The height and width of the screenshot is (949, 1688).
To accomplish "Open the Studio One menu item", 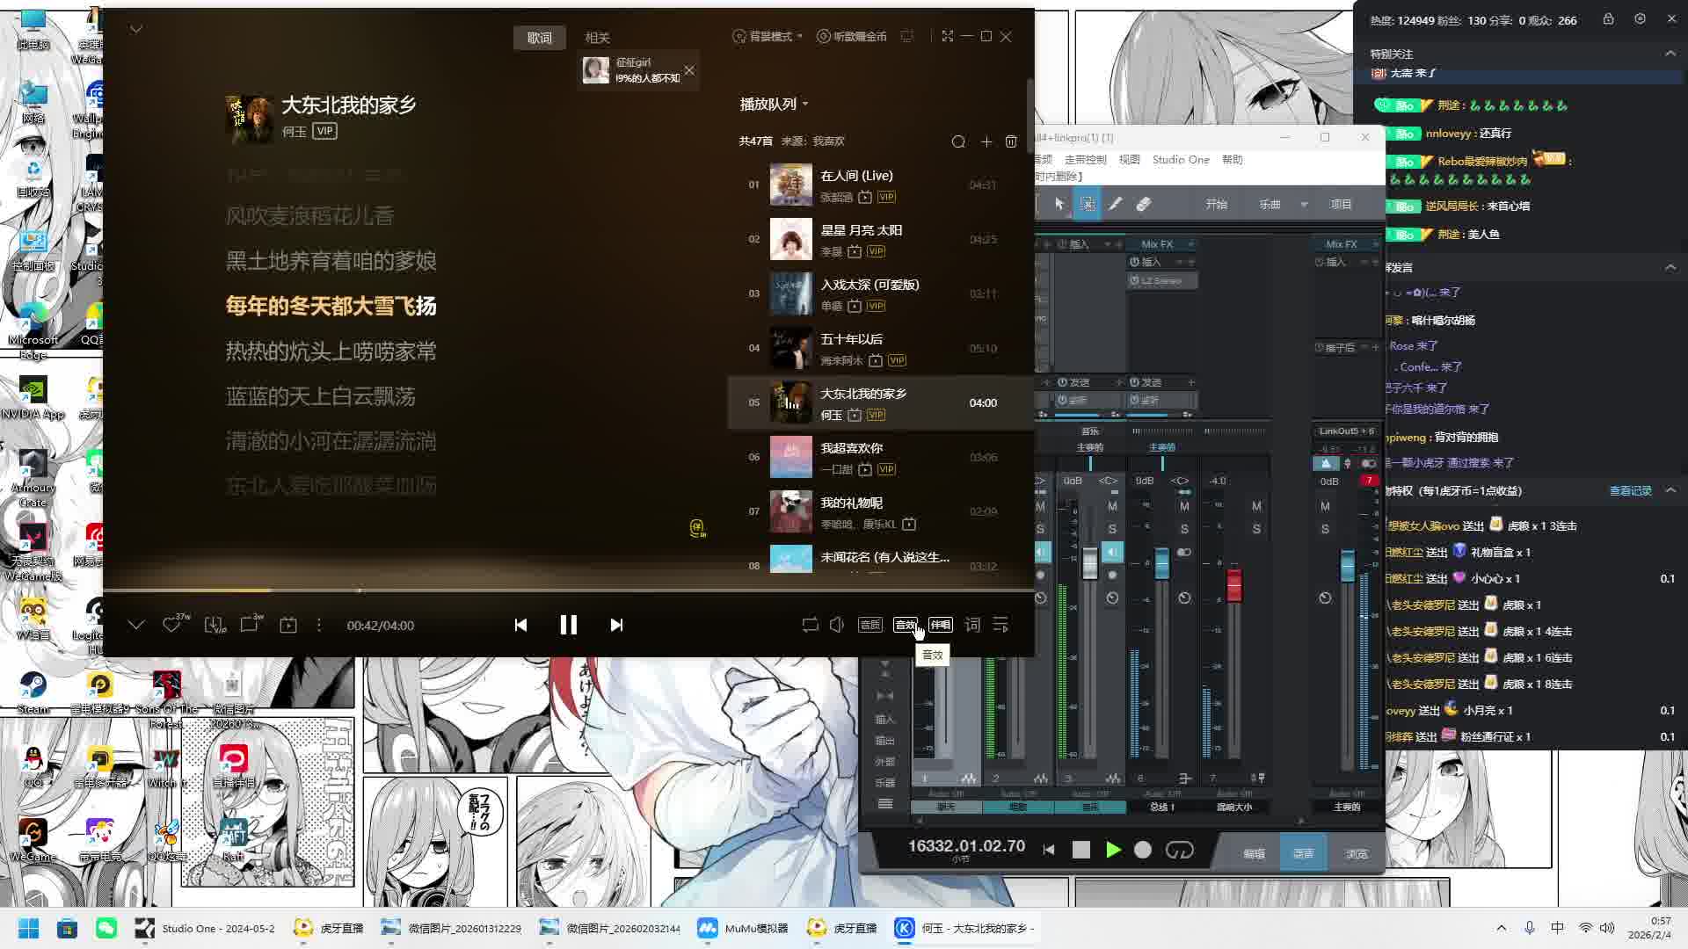I will tap(1180, 159).
